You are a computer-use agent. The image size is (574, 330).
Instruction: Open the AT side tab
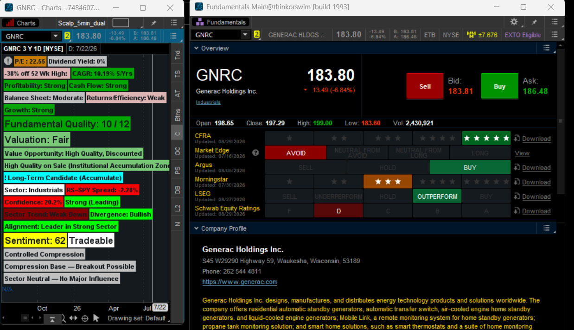tap(177, 93)
